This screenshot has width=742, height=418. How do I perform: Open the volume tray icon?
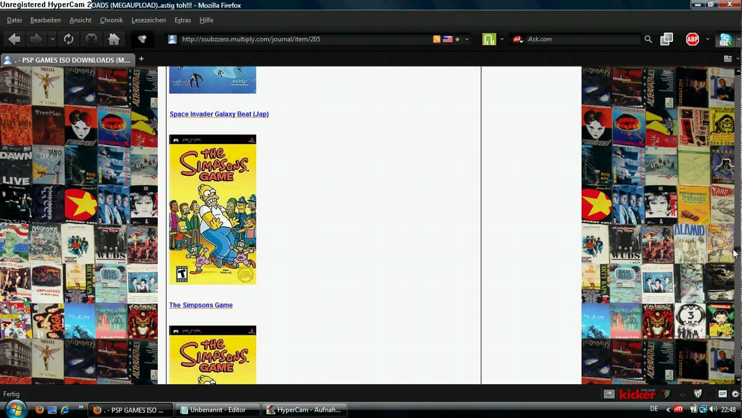pos(713,409)
